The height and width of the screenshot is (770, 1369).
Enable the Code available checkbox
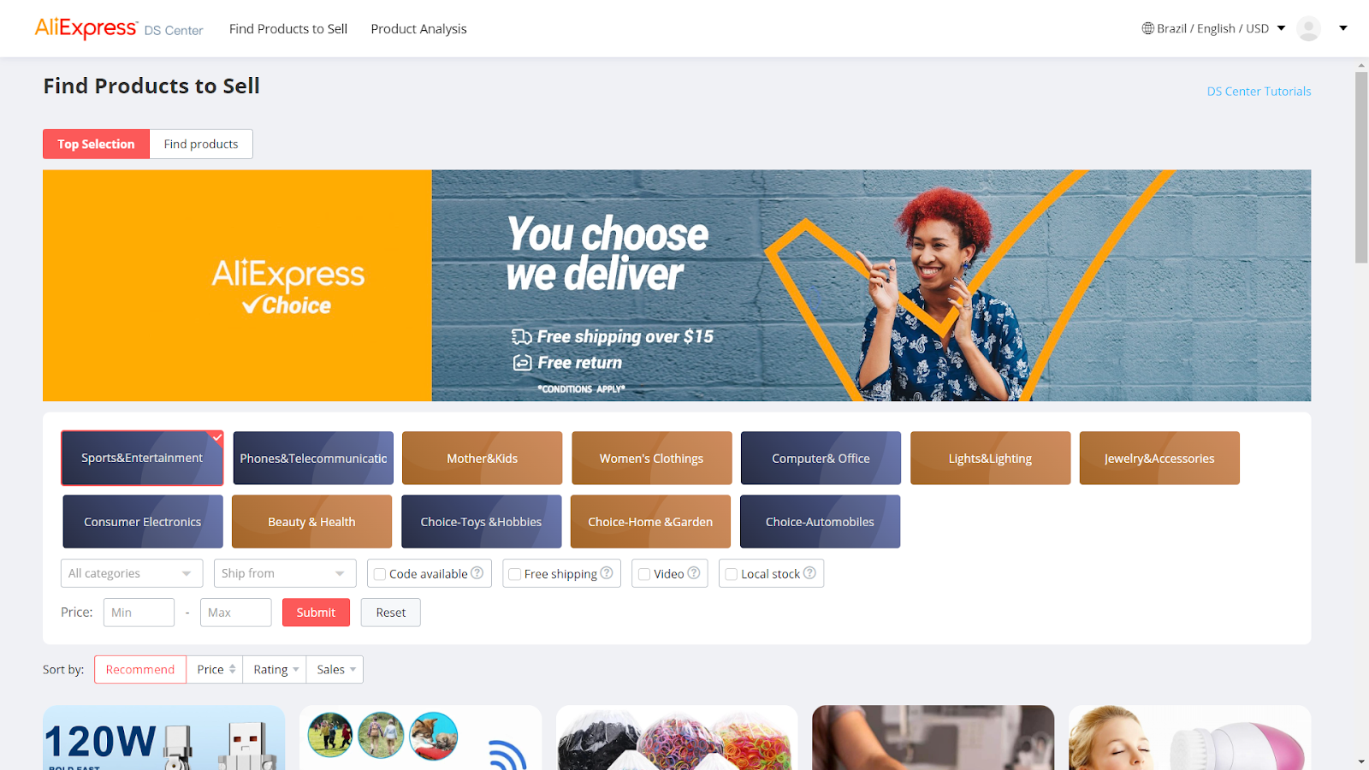pyautogui.click(x=380, y=574)
